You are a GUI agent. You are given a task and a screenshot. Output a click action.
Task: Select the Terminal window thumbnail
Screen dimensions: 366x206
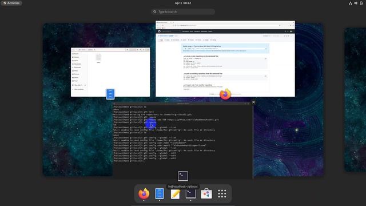point(183,140)
